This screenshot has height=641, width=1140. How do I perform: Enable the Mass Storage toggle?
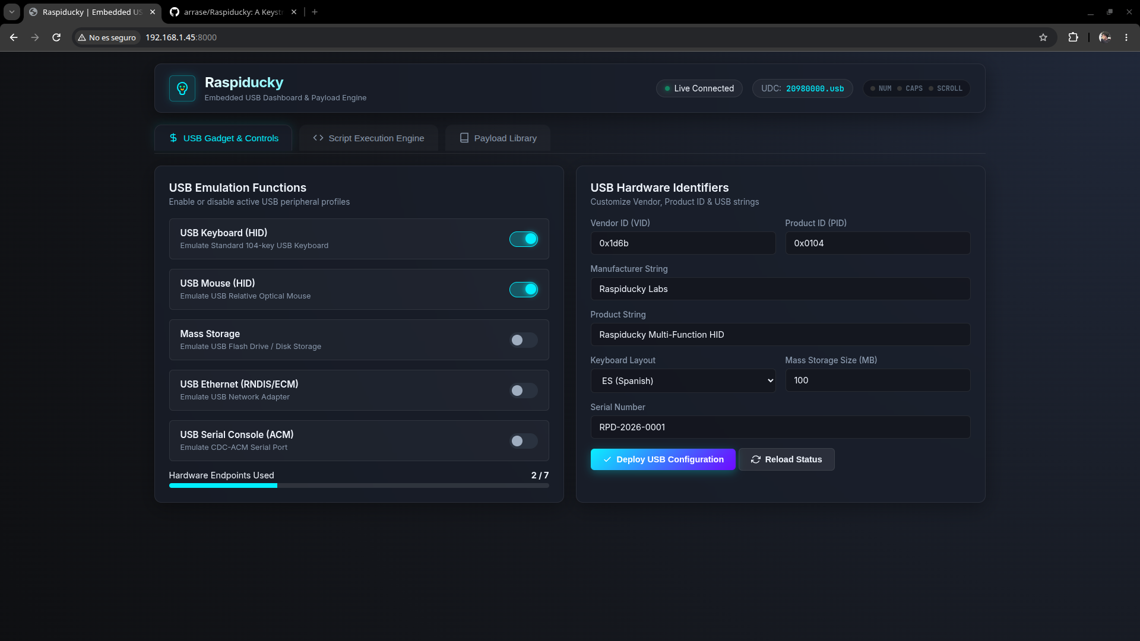click(x=524, y=340)
